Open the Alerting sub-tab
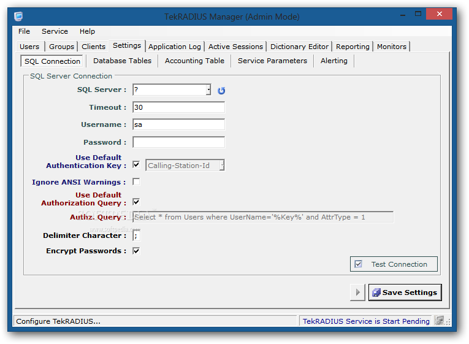469x344 pixels. click(334, 61)
